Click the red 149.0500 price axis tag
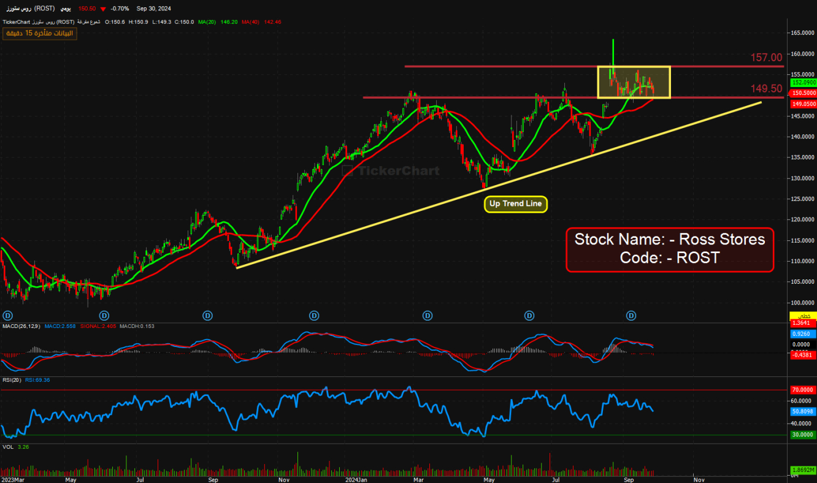817x483 pixels. point(803,104)
